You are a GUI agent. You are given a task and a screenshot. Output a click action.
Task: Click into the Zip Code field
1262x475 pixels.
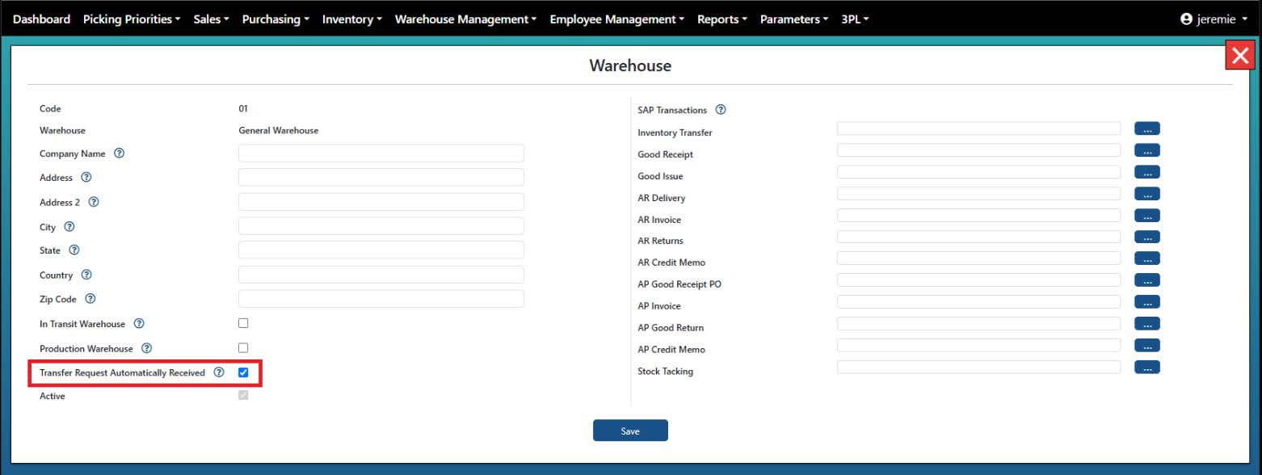[381, 299]
